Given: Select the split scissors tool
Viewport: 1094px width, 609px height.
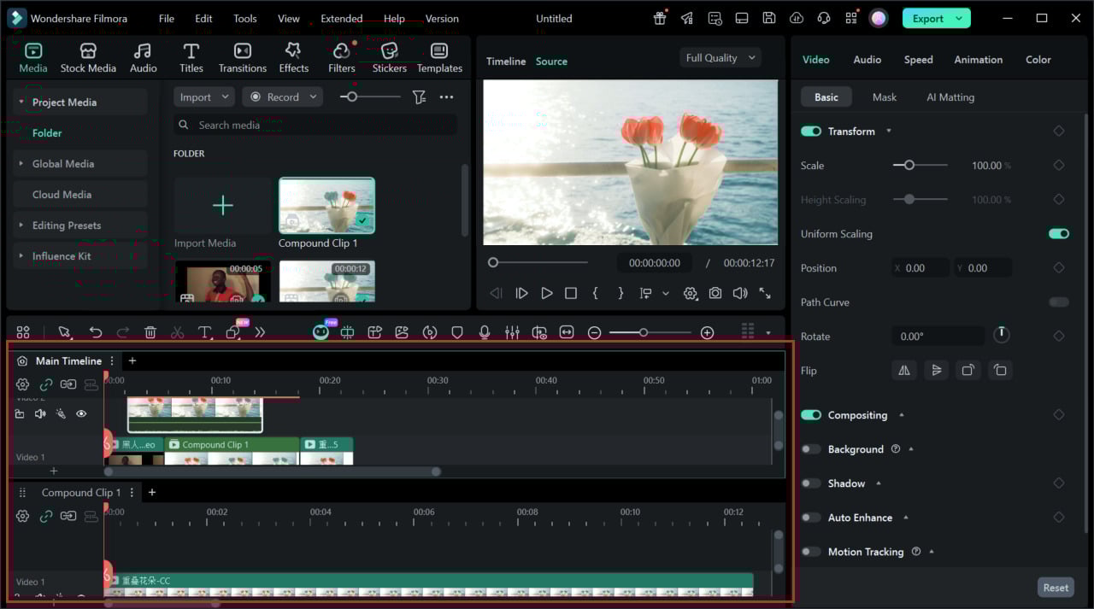Looking at the screenshot, I should click(x=177, y=332).
